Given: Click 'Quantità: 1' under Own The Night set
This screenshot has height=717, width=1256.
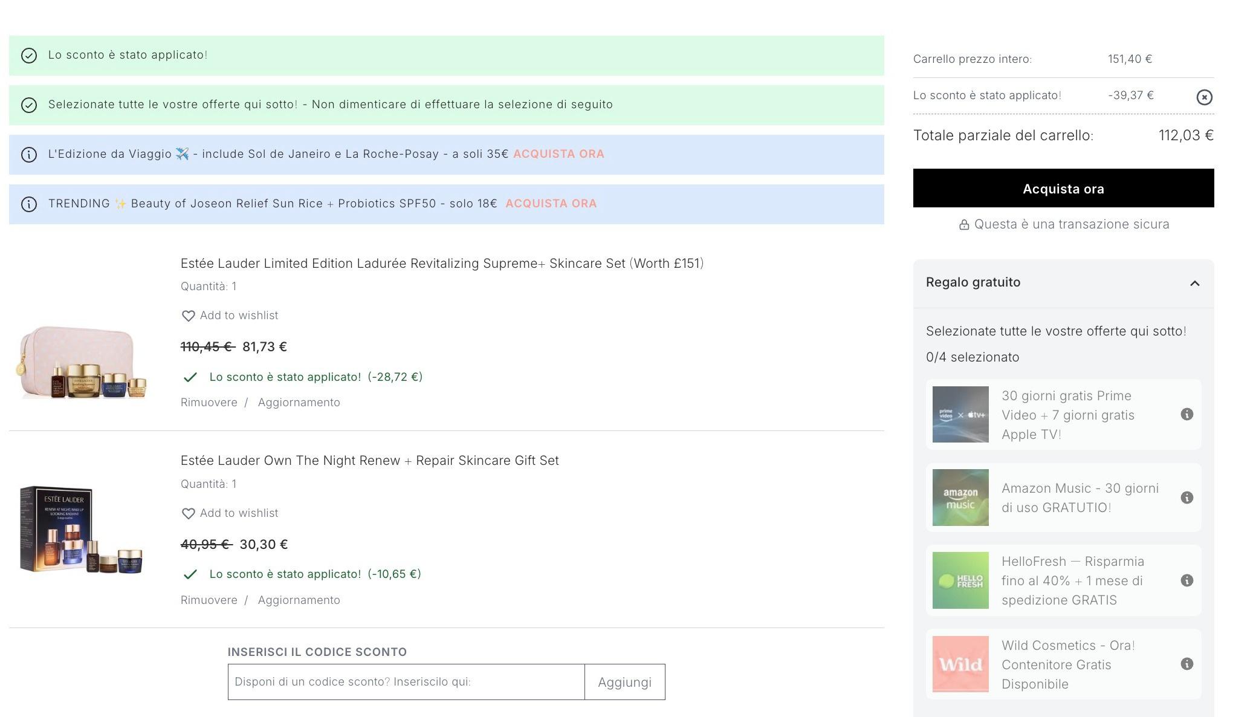Looking at the screenshot, I should 209,484.
